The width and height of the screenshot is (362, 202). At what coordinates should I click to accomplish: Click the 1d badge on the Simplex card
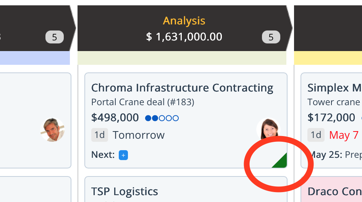pos(316,135)
